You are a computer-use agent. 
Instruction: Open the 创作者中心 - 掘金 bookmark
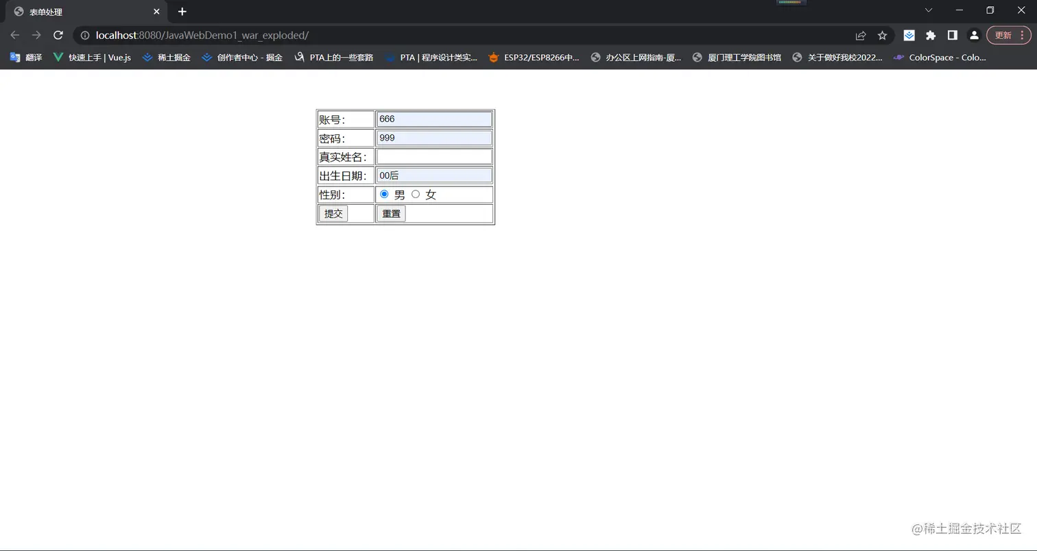(x=243, y=58)
